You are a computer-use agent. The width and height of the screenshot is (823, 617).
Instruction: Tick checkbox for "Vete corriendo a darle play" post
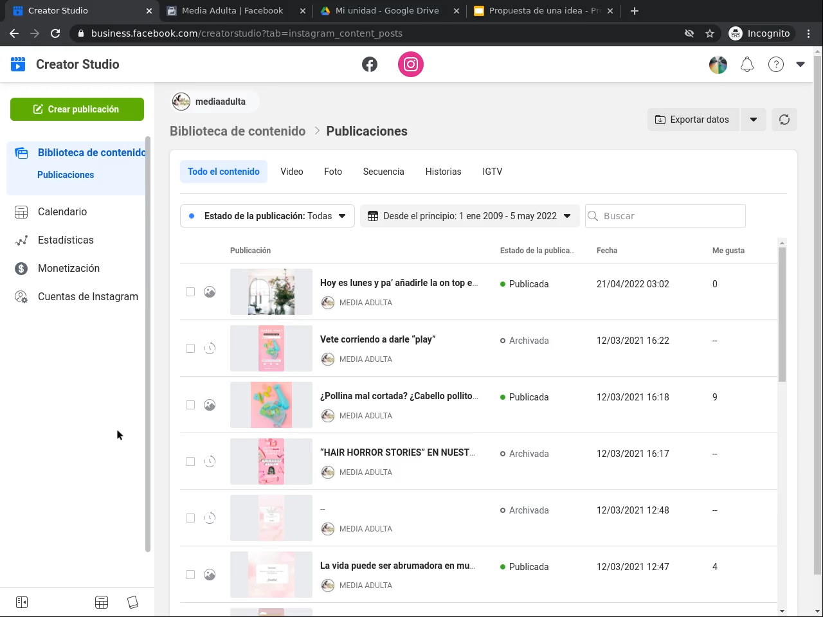(x=190, y=348)
